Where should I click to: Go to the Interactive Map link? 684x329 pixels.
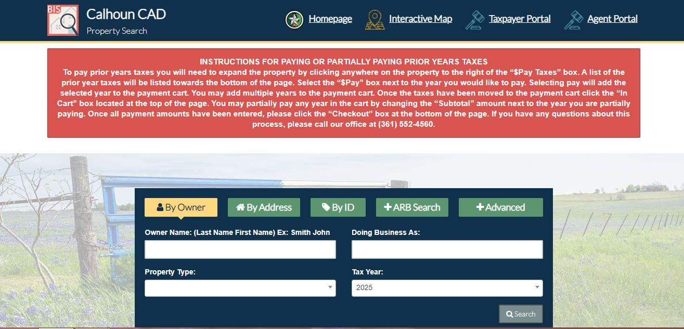[420, 19]
